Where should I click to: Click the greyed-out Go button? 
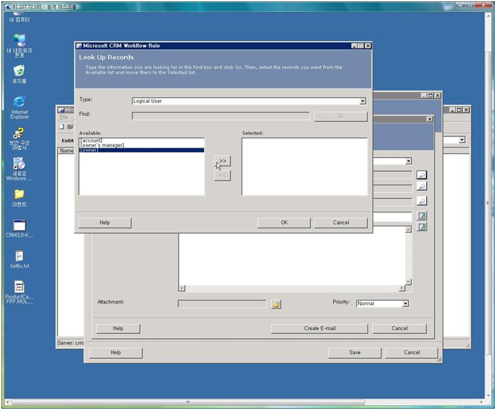coord(341,116)
